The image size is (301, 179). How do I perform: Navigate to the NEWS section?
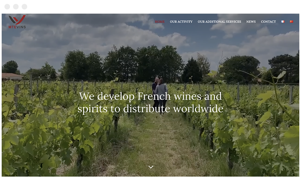(x=251, y=22)
